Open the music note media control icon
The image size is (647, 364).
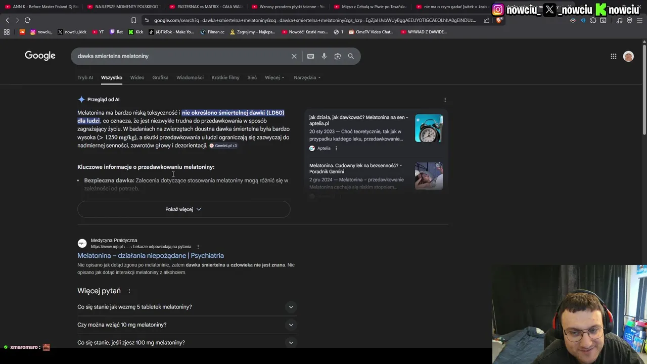(620, 20)
